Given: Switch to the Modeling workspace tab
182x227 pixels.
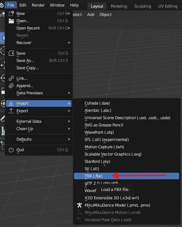Looking at the screenshot, I should coord(119,6).
